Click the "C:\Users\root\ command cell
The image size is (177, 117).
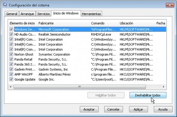[104, 79]
